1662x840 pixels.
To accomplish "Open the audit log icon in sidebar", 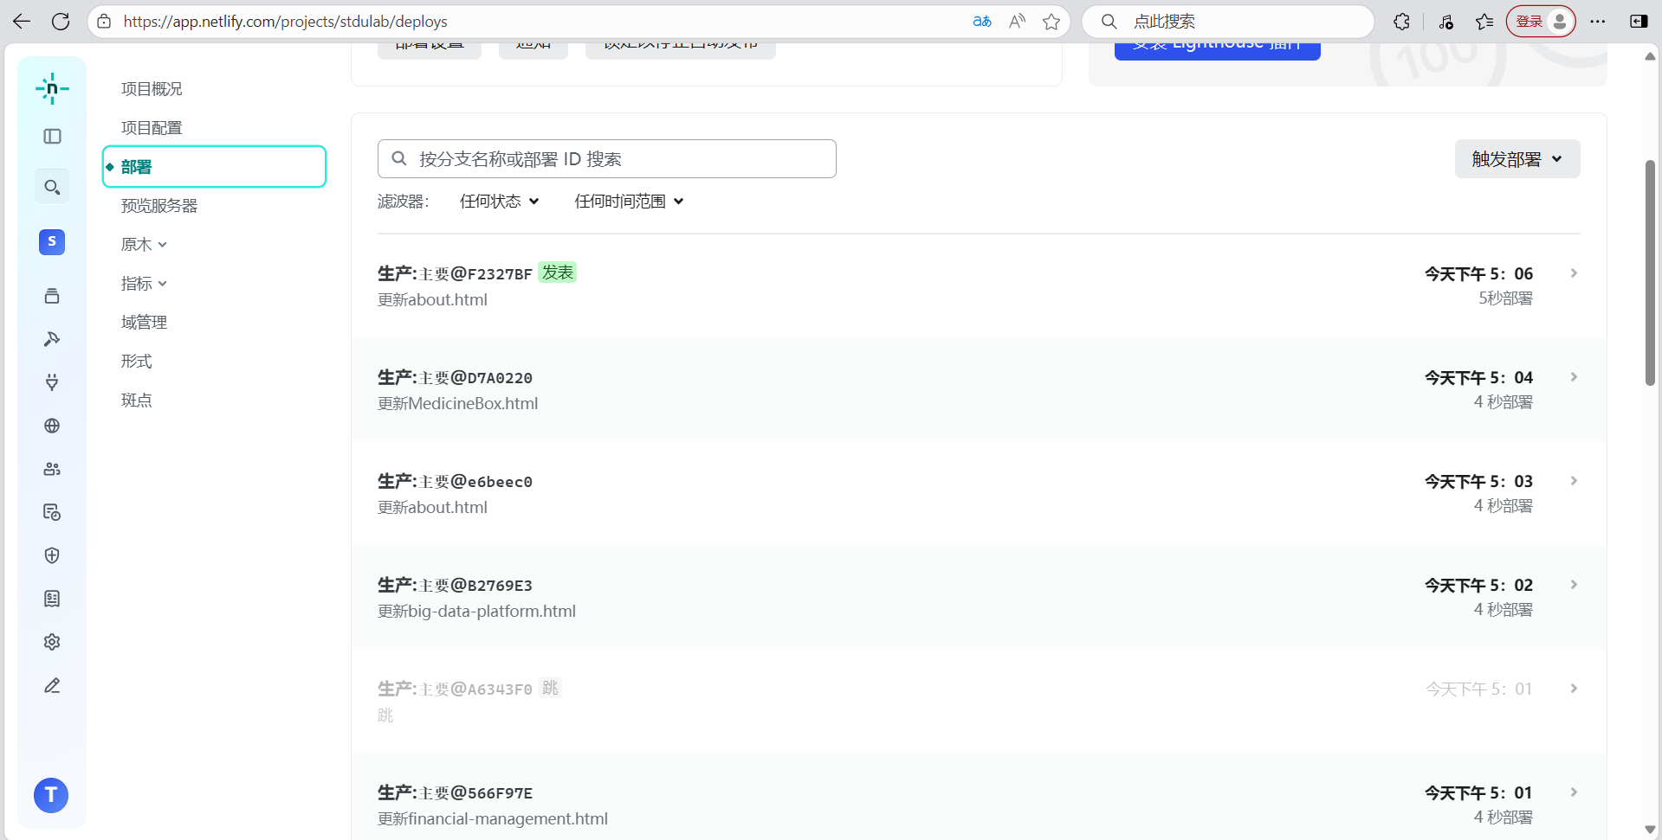I will [x=52, y=512].
